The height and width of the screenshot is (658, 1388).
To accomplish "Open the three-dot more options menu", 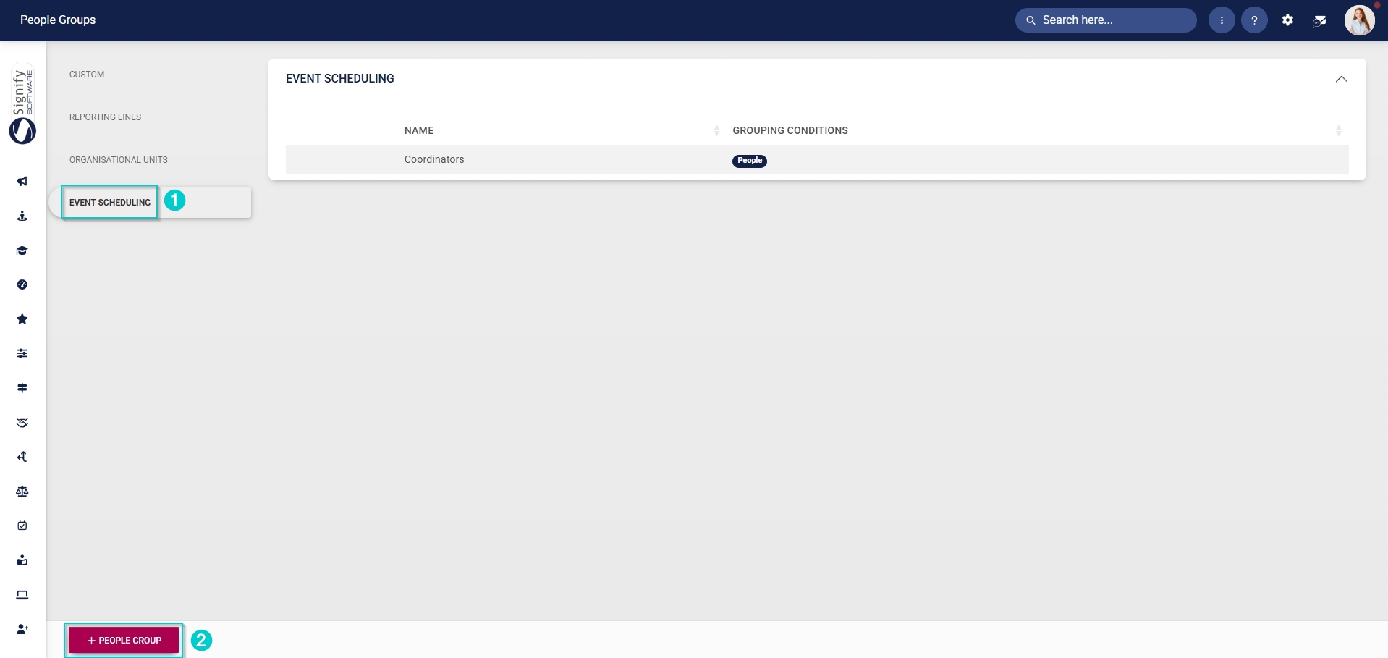I will [x=1222, y=20].
